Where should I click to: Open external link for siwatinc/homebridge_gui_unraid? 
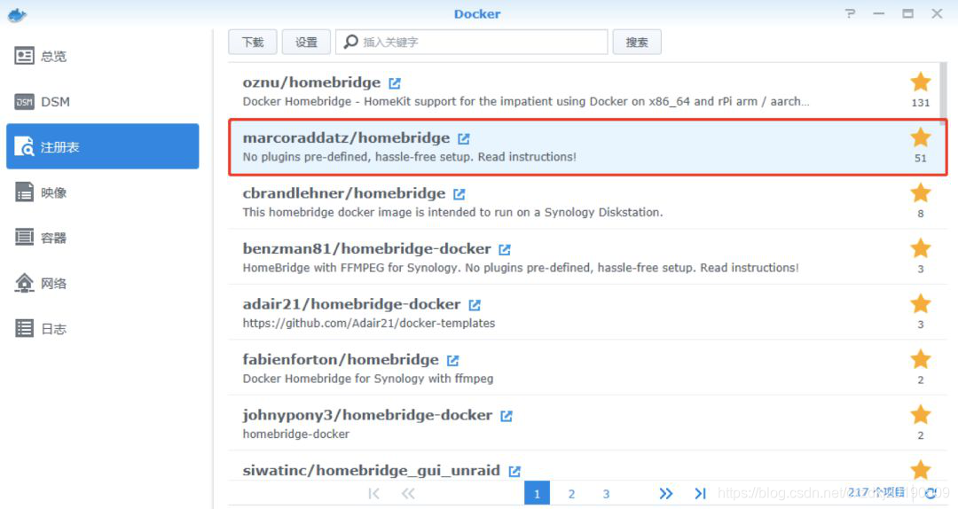[514, 472]
